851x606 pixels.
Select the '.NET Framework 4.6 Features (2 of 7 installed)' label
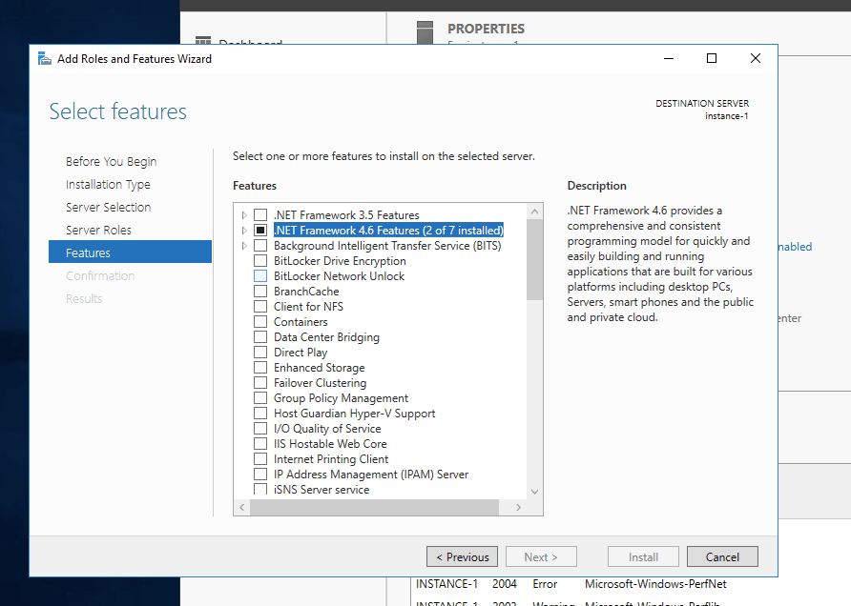[388, 231]
